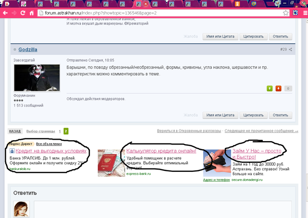Go to page 1 of the topic
The image size is (308, 218).
[x=60, y=131]
